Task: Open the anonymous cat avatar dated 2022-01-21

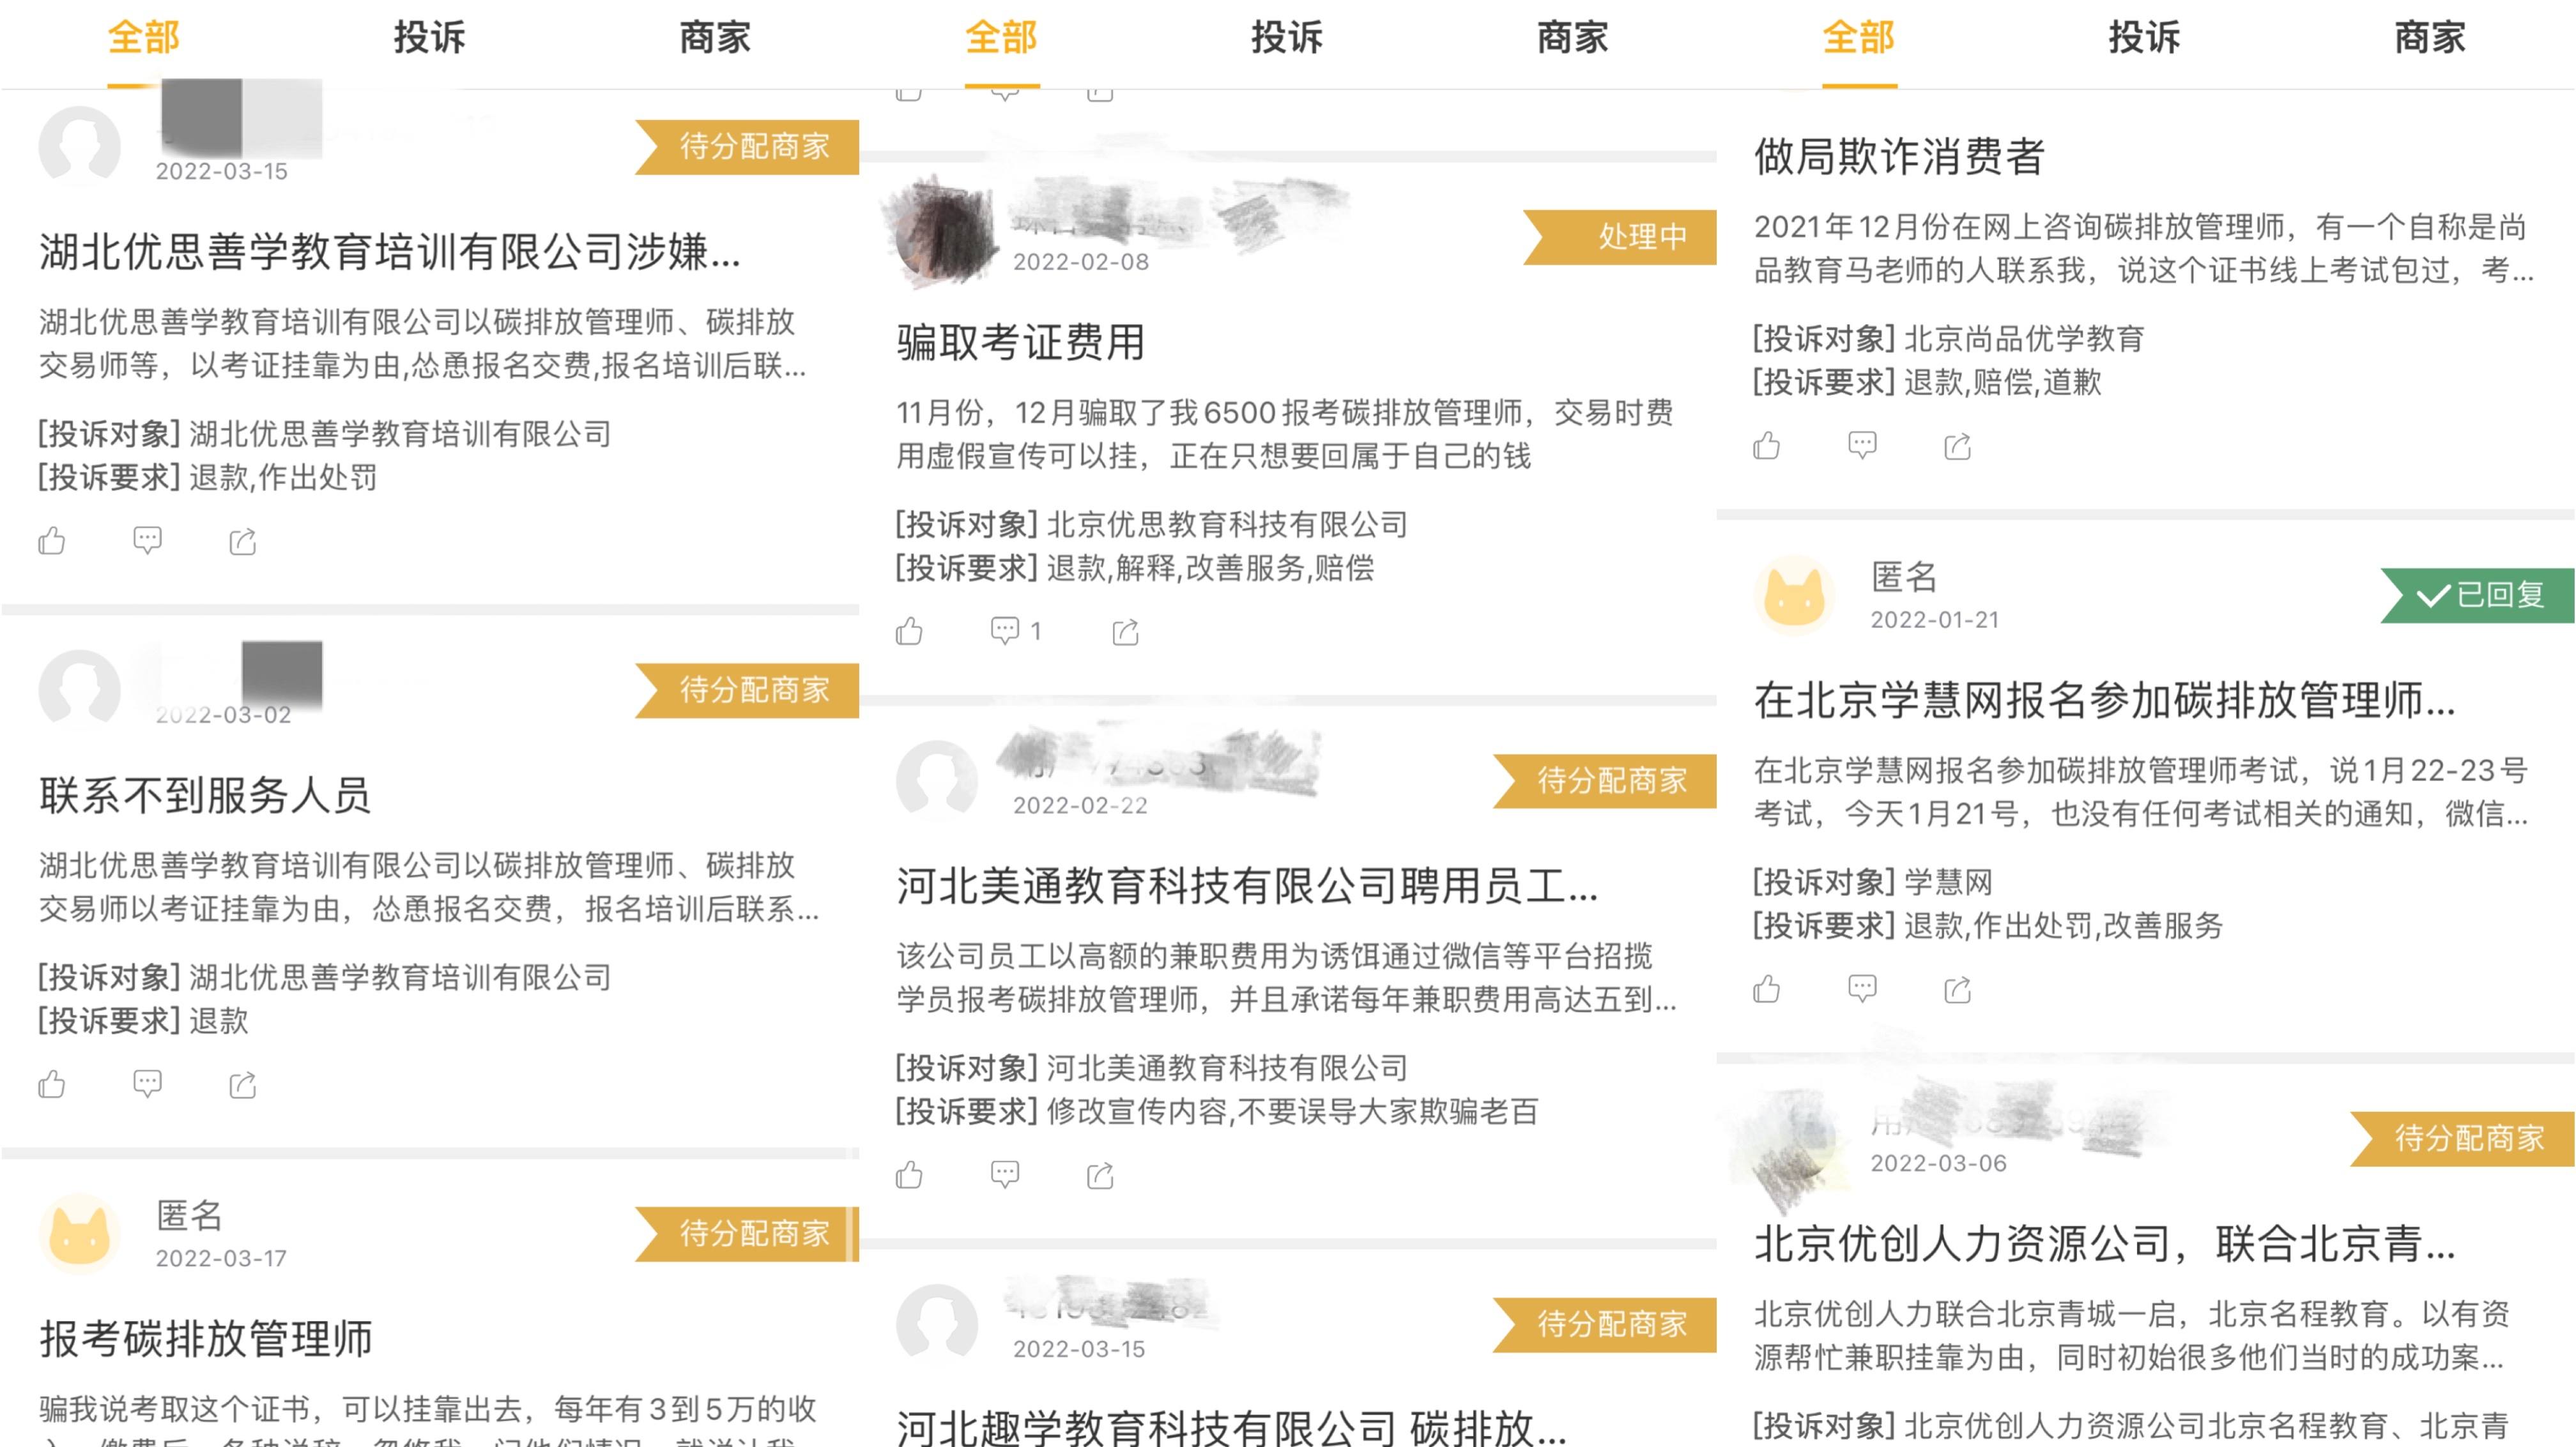Action: tap(1794, 596)
